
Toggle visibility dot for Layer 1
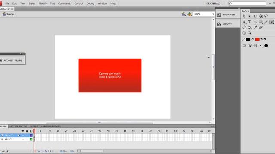(x=23, y=139)
